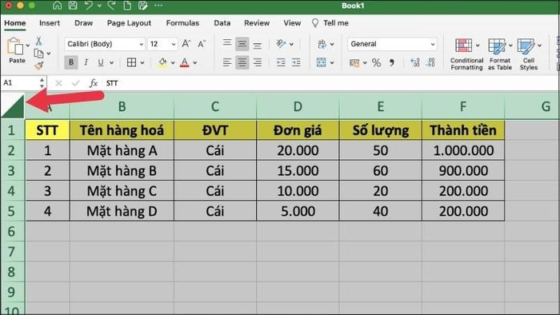
Task: Toggle center horizontal alignment
Action: click(x=242, y=63)
